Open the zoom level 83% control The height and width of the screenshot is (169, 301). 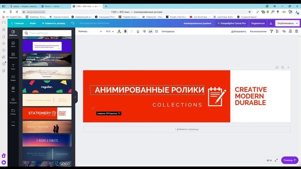(x=269, y=160)
